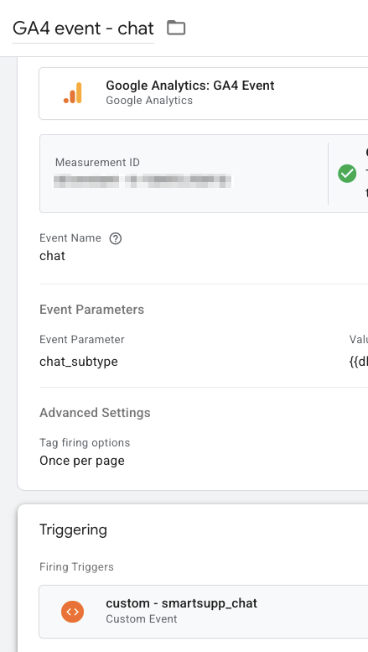Open the Event Name help question icon
This screenshot has width=368, height=652.
tap(116, 238)
